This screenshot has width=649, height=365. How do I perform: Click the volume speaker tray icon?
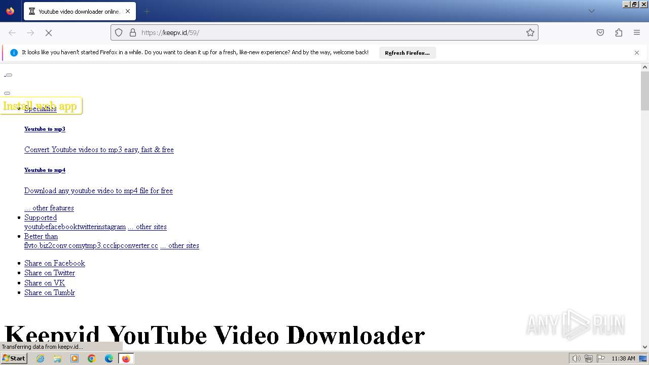click(x=576, y=358)
